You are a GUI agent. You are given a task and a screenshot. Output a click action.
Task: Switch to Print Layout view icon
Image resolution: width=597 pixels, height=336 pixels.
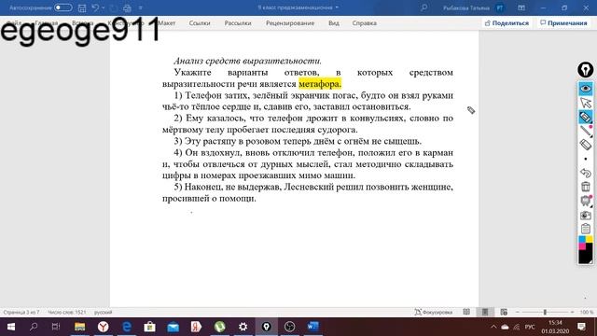(485, 312)
